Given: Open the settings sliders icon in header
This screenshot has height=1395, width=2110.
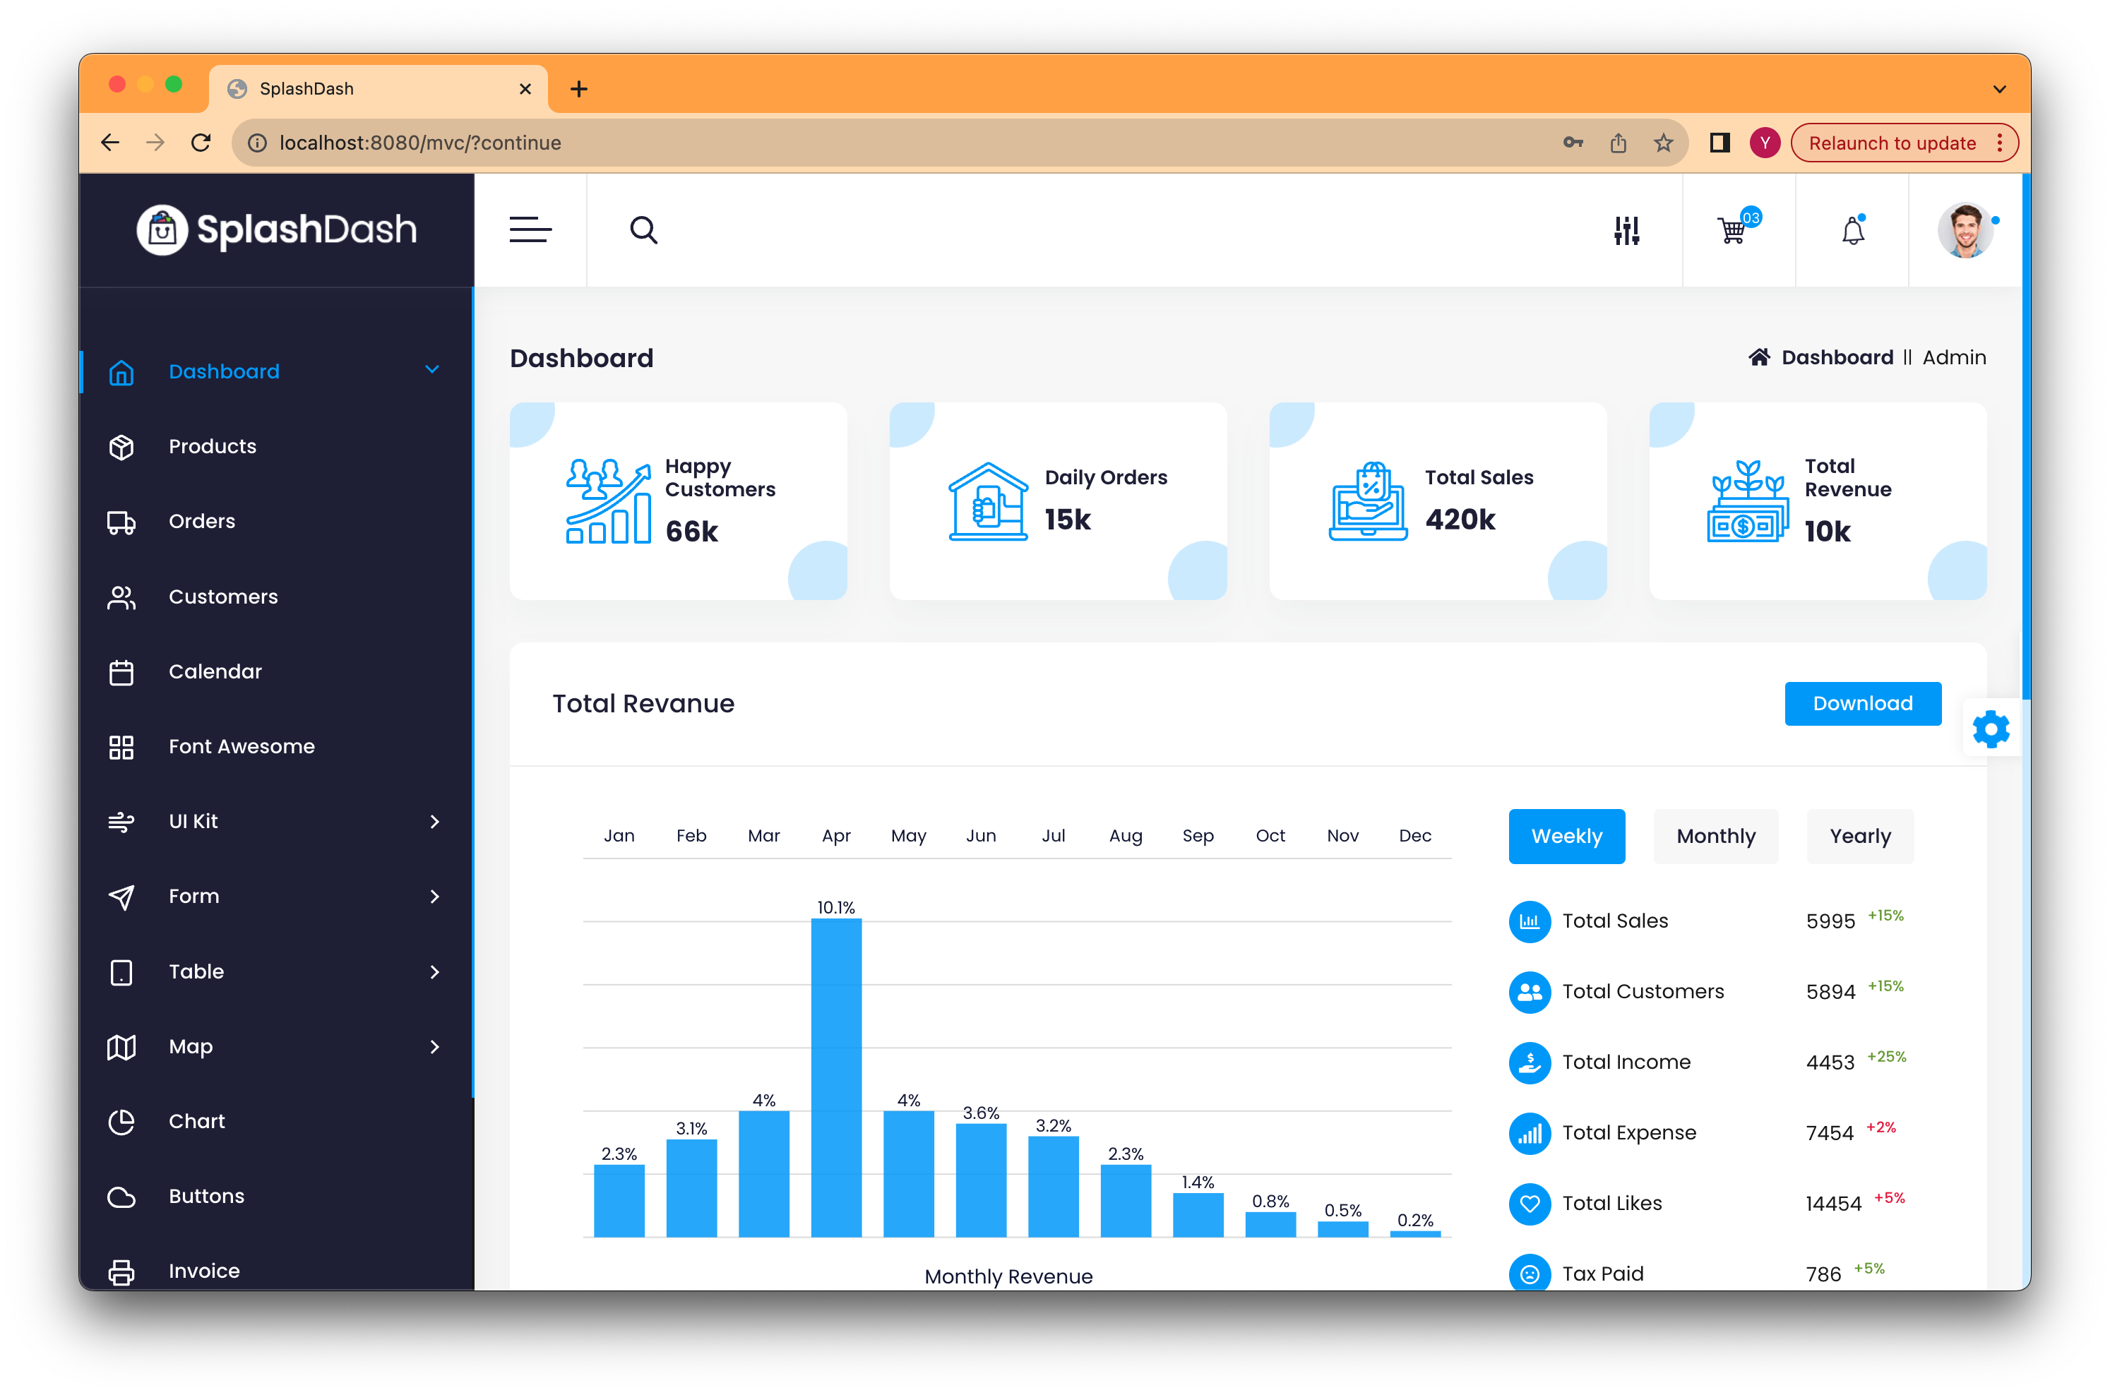Looking at the screenshot, I should click(x=1626, y=230).
